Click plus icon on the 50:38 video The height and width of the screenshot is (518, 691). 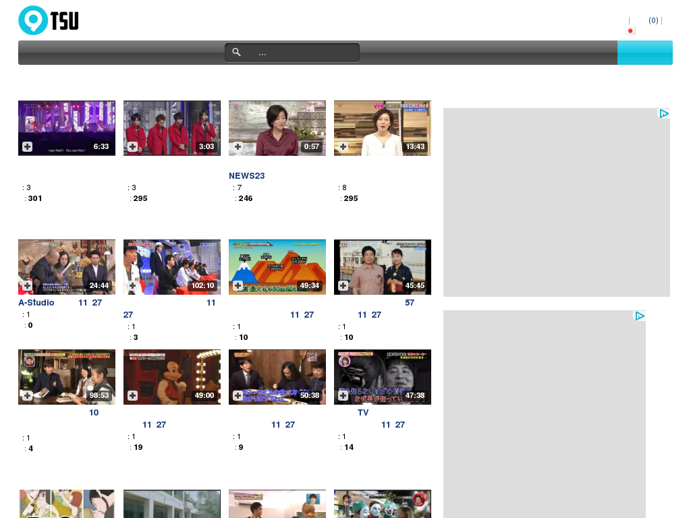click(x=238, y=395)
